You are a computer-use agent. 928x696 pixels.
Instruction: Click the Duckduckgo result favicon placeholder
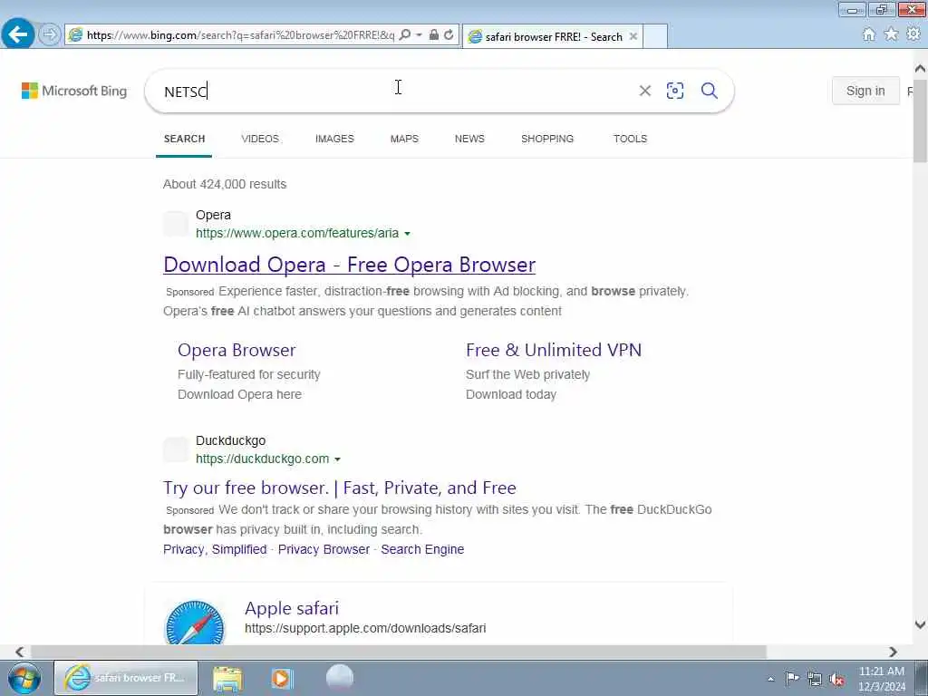175,449
